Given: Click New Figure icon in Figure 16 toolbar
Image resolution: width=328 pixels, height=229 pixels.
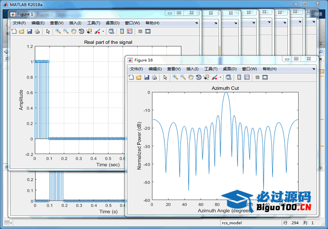Looking at the screenshot, I should [131, 77].
